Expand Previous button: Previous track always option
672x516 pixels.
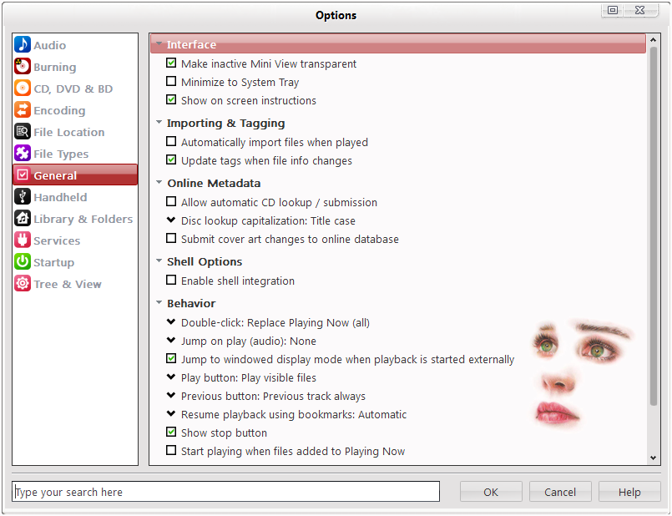click(x=171, y=395)
